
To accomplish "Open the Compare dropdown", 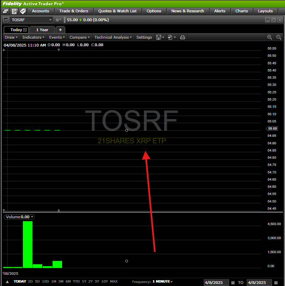I will [80, 37].
